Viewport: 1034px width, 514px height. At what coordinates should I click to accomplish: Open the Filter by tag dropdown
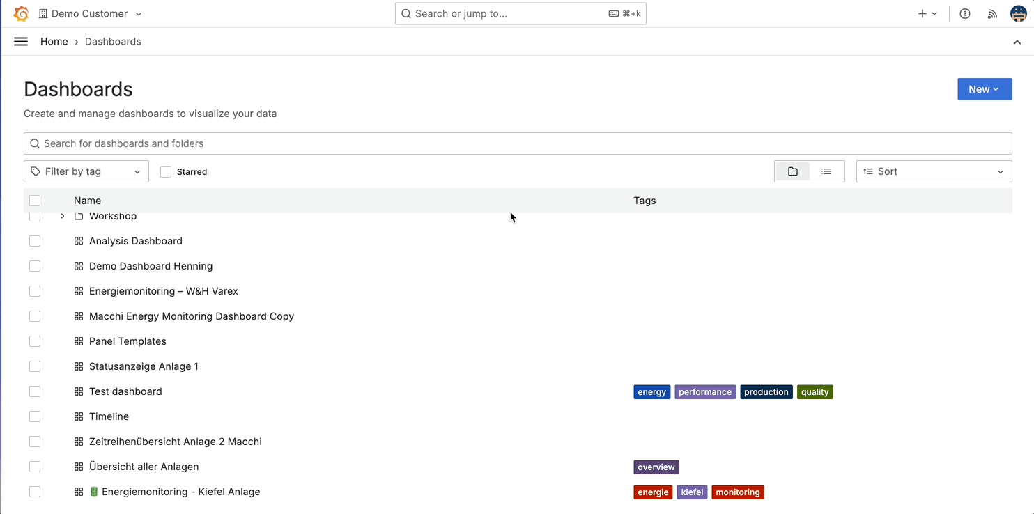point(86,171)
